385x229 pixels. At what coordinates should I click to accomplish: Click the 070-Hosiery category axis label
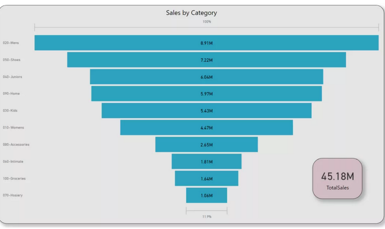[x=13, y=195]
